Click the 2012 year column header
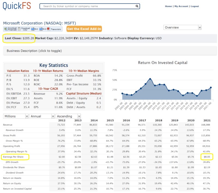Viewport: 218px width, 193px height. click(62, 120)
